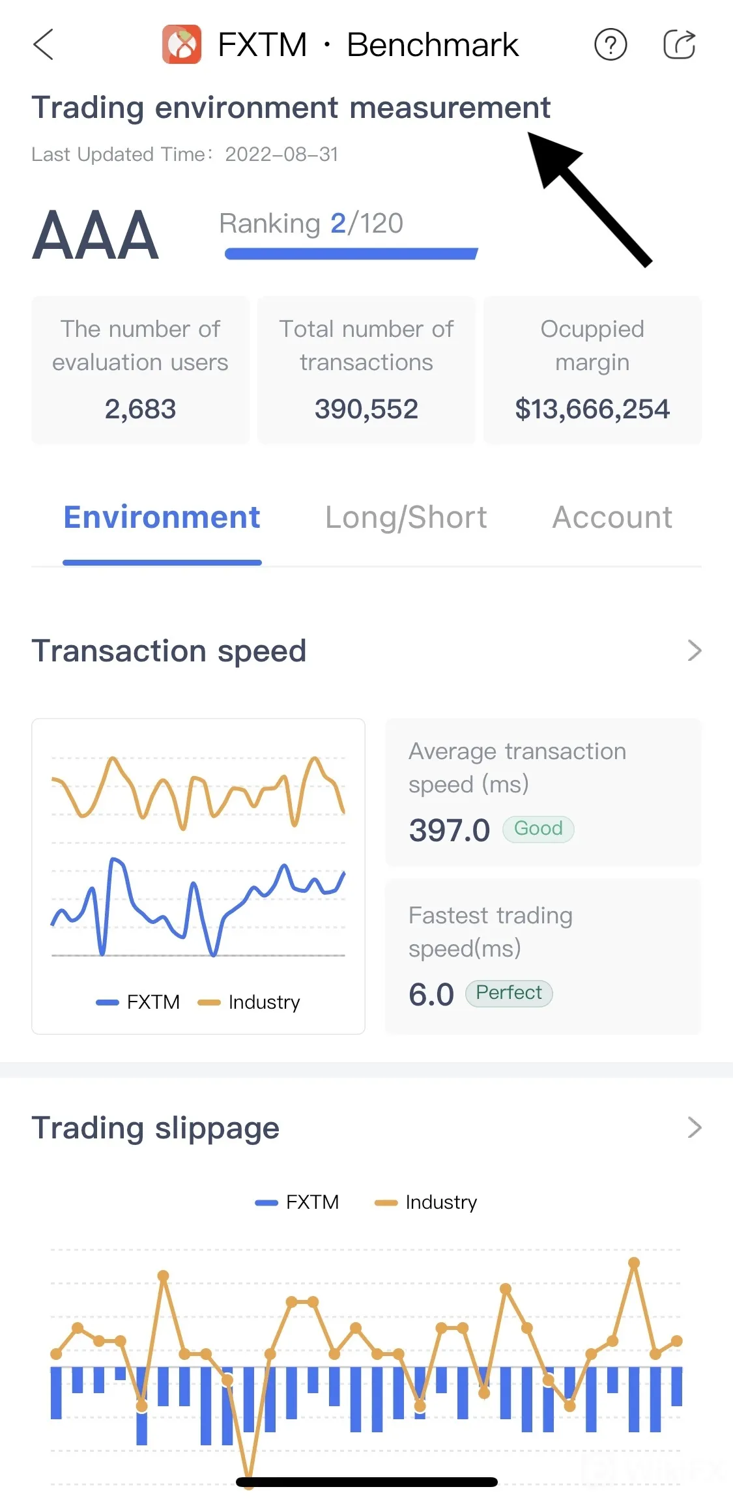The height and width of the screenshot is (1502, 733).
Task: Tap the 397.0 average speed value
Action: 450,830
